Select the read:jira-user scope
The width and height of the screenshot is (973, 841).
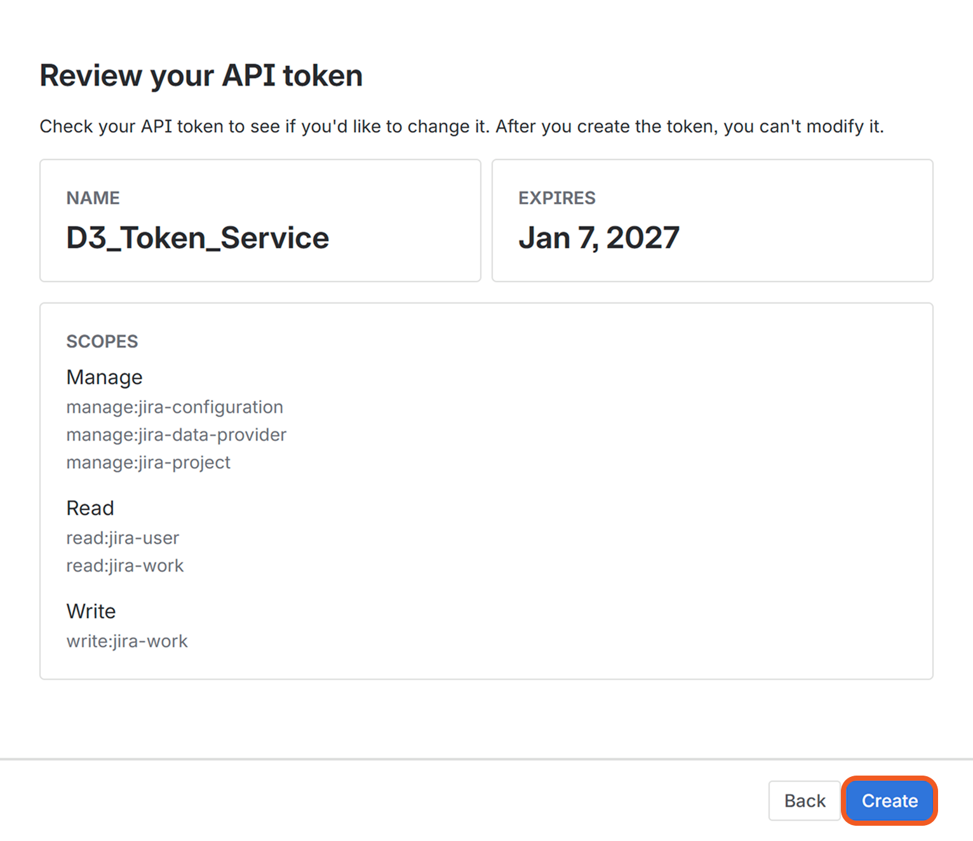(x=123, y=538)
